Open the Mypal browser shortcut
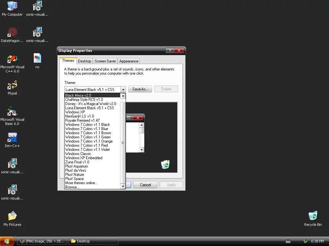The width and height of the screenshot is (329, 246). (12, 87)
